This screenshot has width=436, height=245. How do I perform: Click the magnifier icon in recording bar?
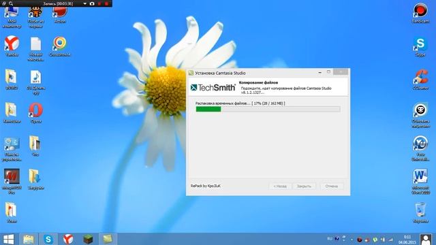(x=11, y=3)
